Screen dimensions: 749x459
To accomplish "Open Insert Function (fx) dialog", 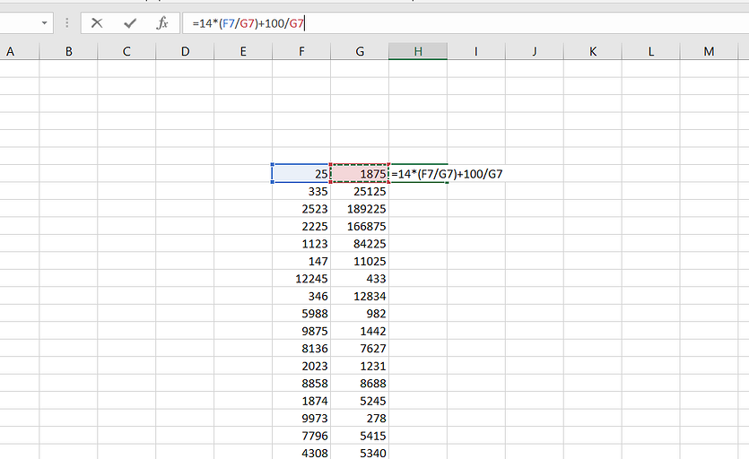I will 162,23.
